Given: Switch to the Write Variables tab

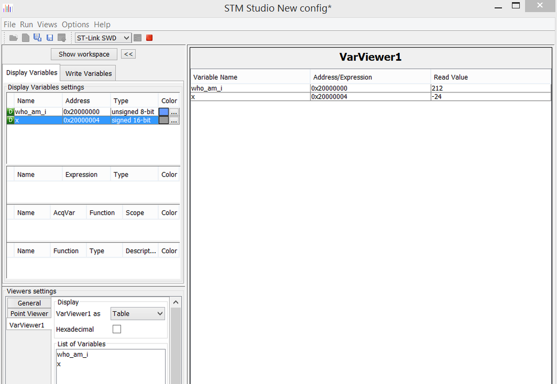Looking at the screenshot, I should [89, 73].
